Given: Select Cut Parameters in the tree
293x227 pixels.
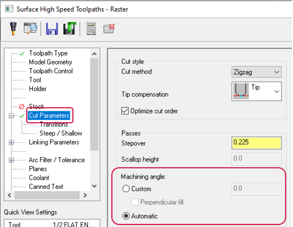Looking at the screenshot, I should 49,115.
